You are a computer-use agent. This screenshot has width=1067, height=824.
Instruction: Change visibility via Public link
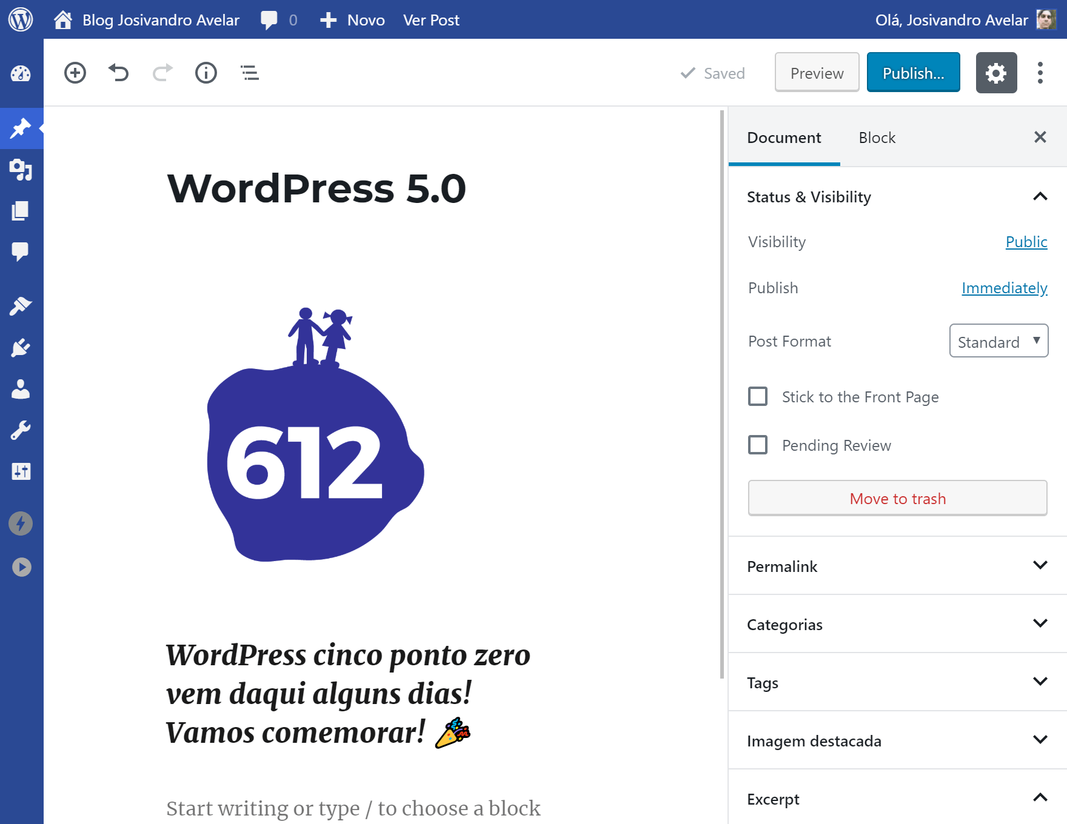click(1026, 242)
